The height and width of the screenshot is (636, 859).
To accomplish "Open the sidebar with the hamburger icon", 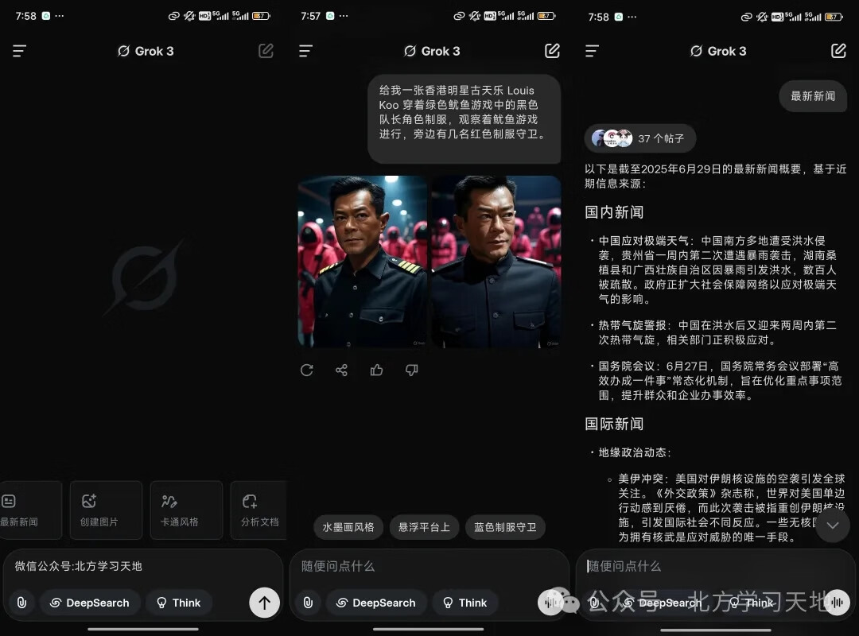I will pyautogui.click(x=19, y=50).
